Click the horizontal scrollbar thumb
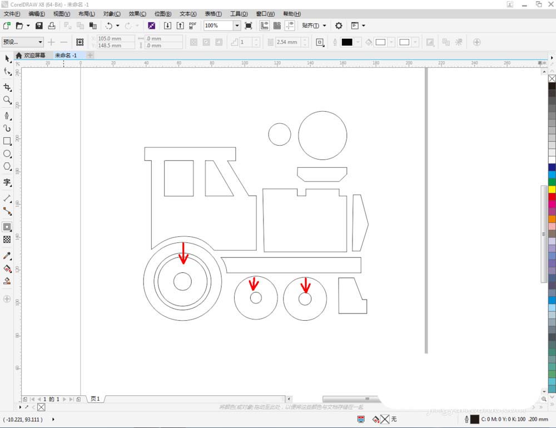556x428 pixels. coord(350,399)
